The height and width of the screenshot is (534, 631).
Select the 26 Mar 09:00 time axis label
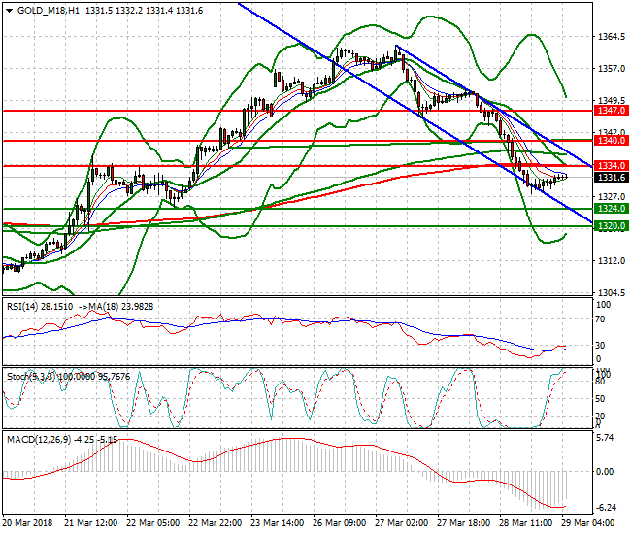[x=339, y=522]
